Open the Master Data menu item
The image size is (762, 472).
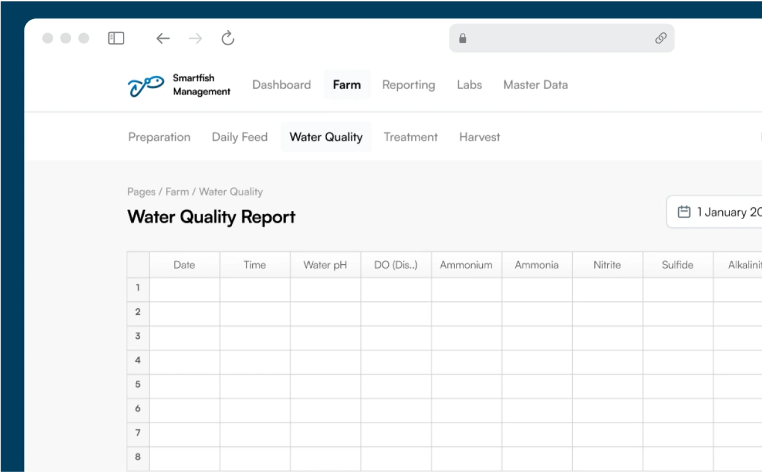point(536,85)
